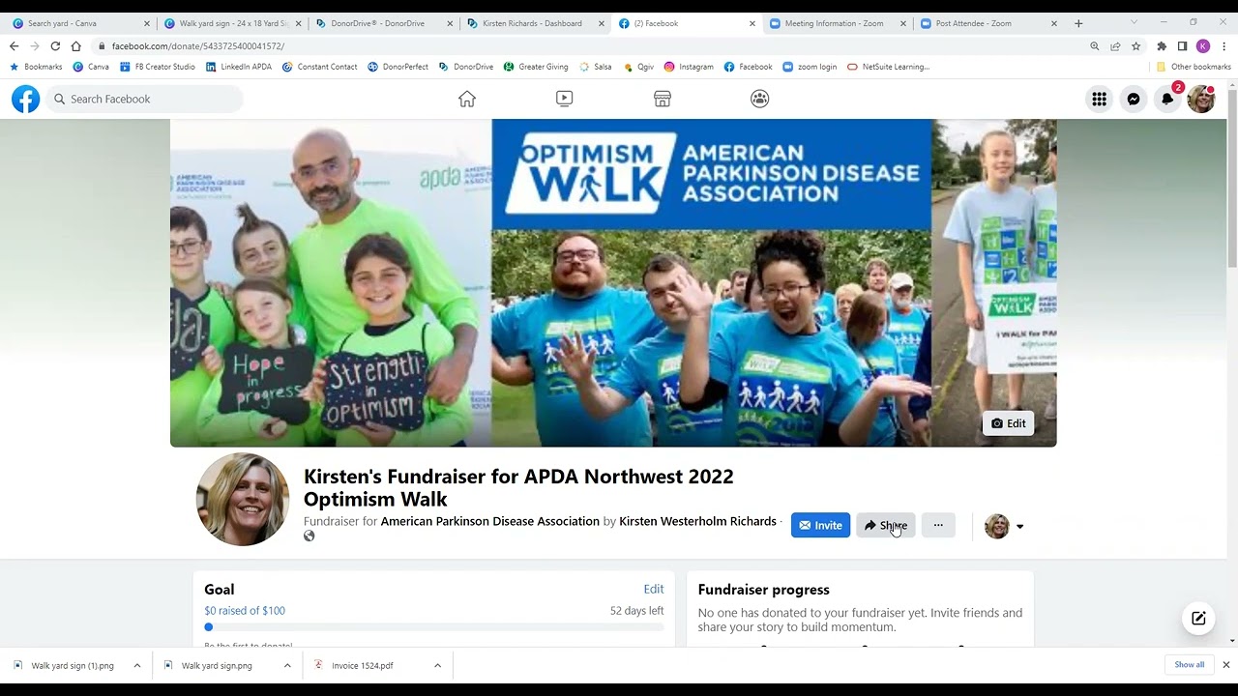Click Show all downloads button

coord(1189,665)
